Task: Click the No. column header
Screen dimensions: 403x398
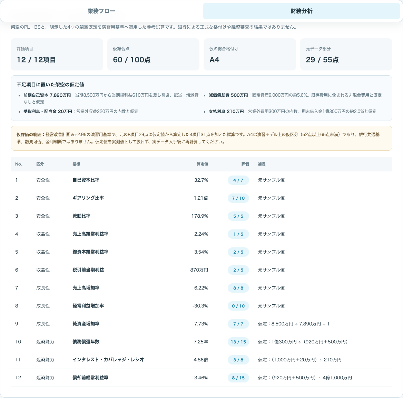Action: coord(19,164)
